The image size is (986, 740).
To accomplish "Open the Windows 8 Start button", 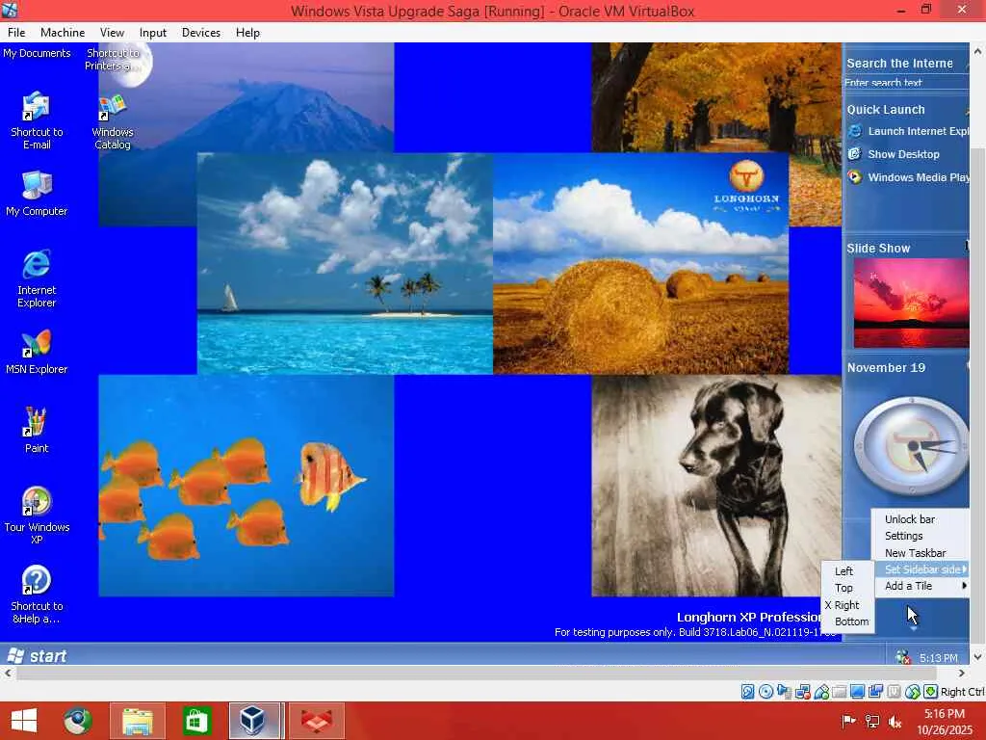I will [24, 721].
